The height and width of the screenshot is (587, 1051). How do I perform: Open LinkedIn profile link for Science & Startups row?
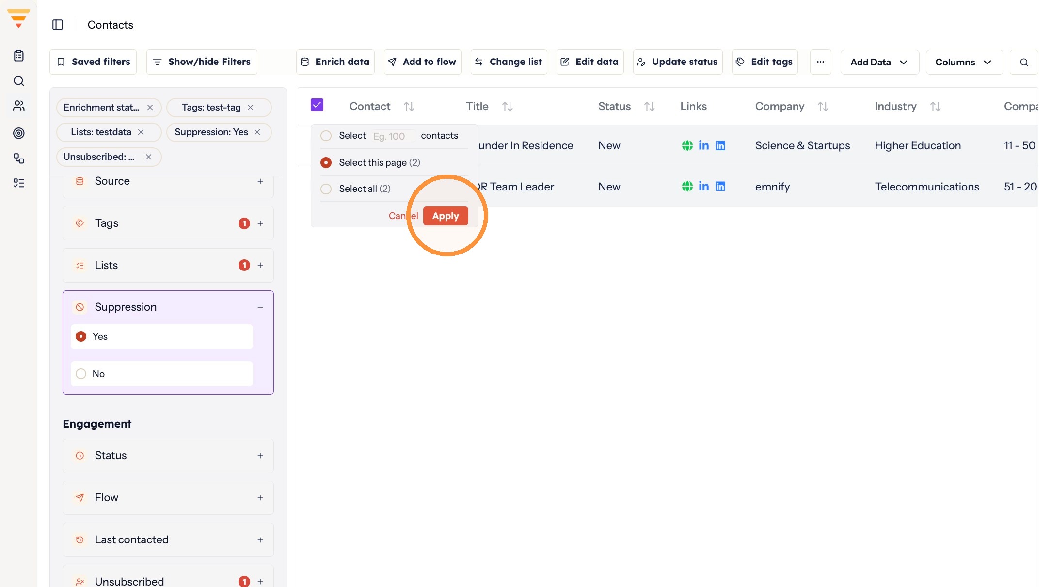(703, 145)
